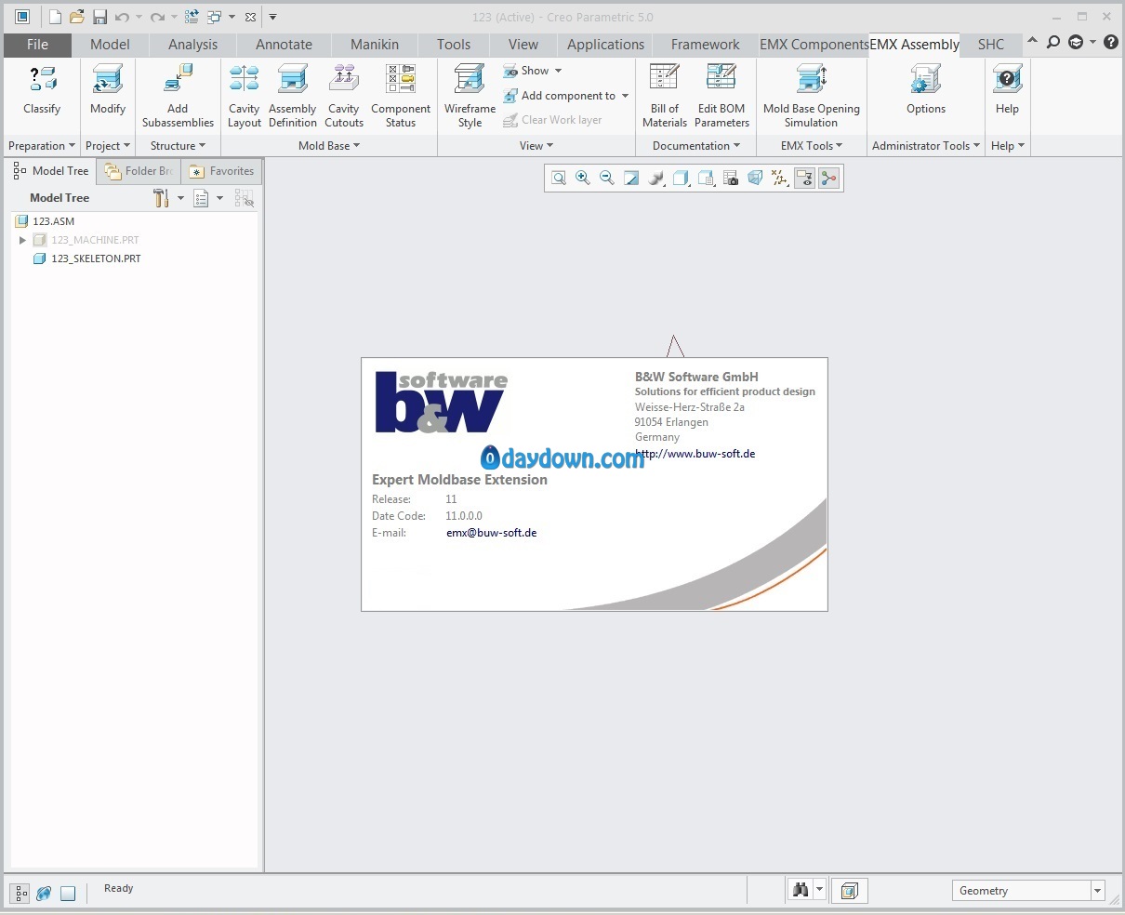Click model tree settings hammer icon
The height and width of the screenshot is (915, 1125).
click(x=161, y=198)
